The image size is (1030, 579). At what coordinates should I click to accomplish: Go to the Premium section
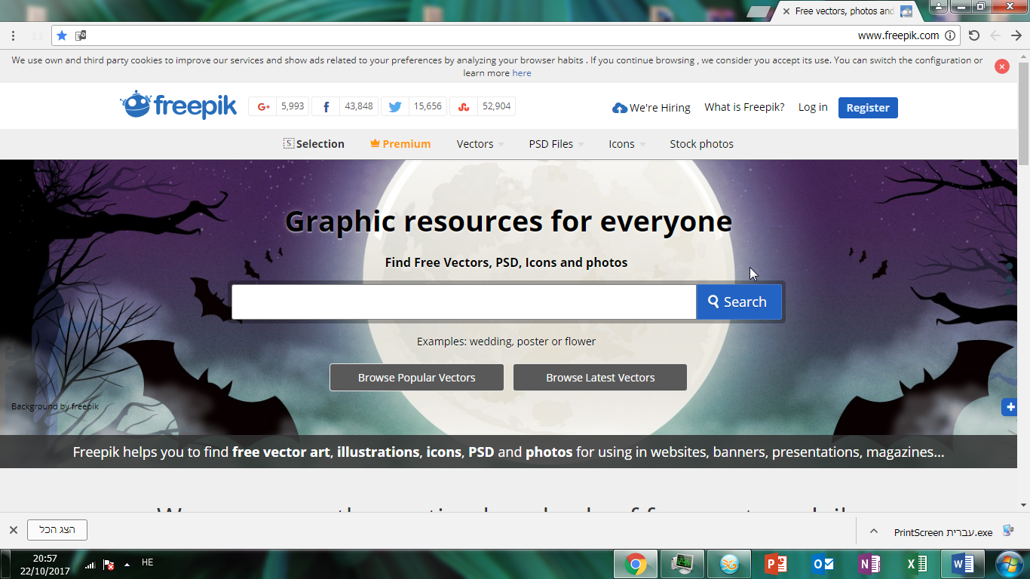click(x=400, y=144)
